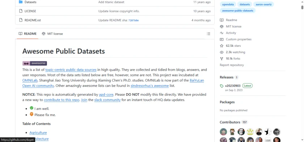Click the Latest release badge
304x142 pixels.
click(248, 85)
